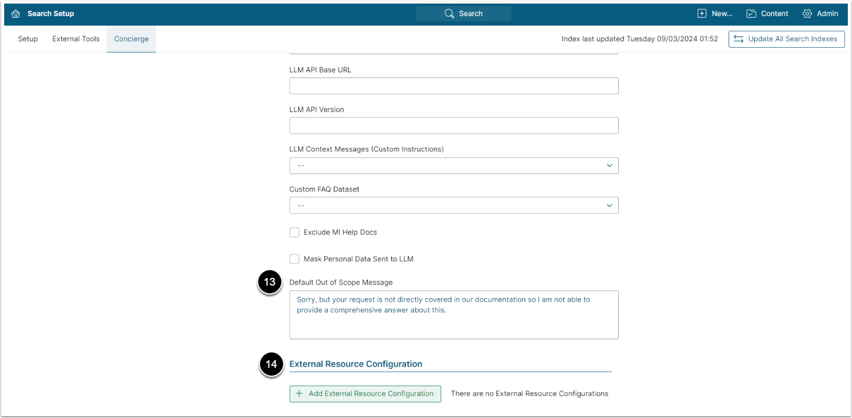Click step marker 14 badge
The width and height of the screenshot is (852, 418).
coord(272,364)
